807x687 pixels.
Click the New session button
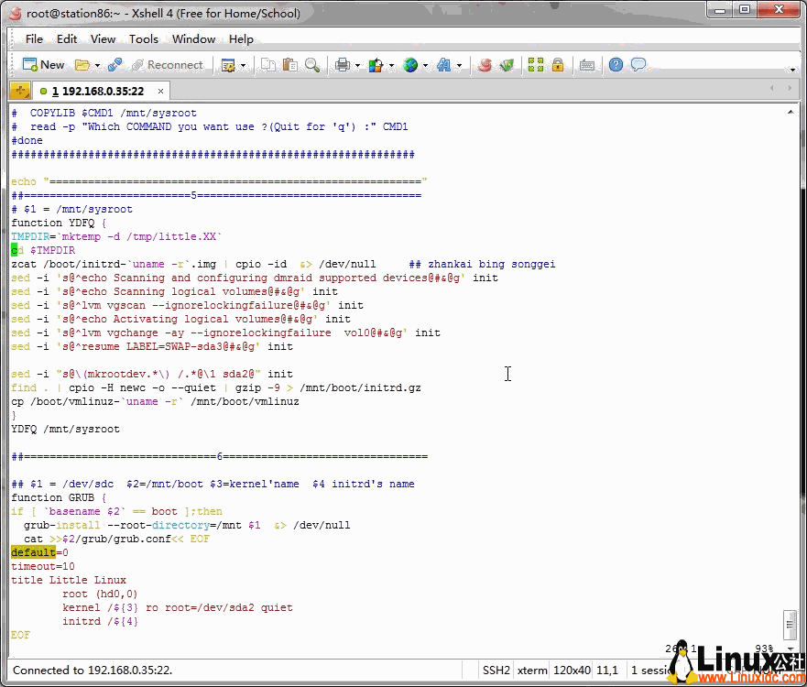[x=43, y=65]
